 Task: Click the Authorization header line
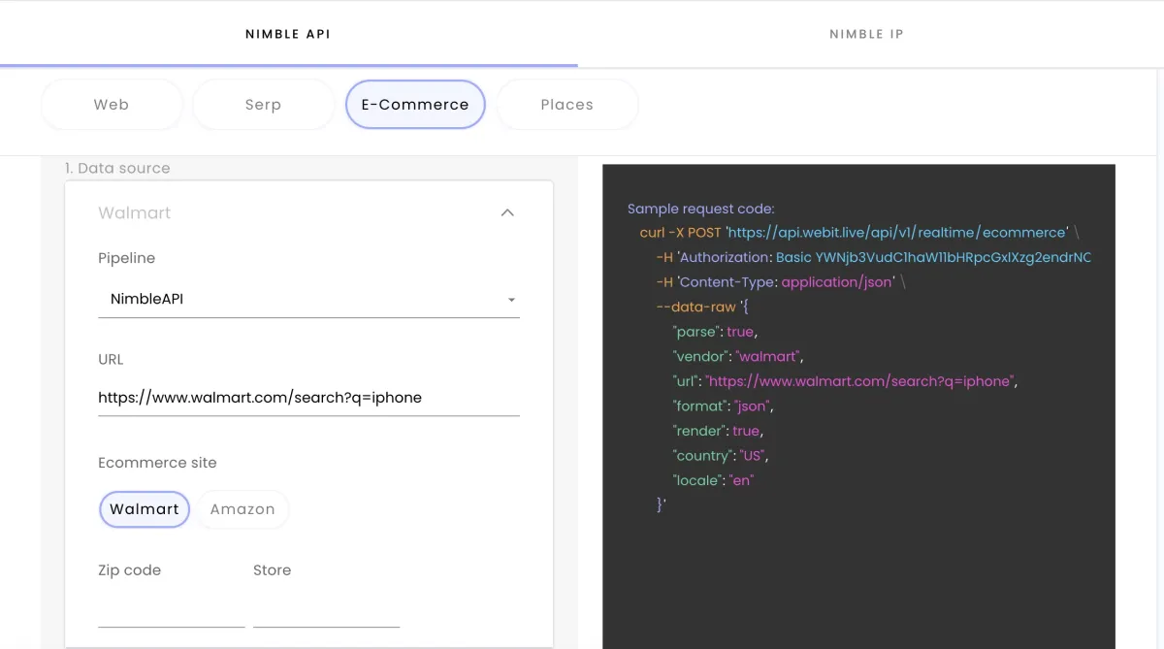coord(874,257)
